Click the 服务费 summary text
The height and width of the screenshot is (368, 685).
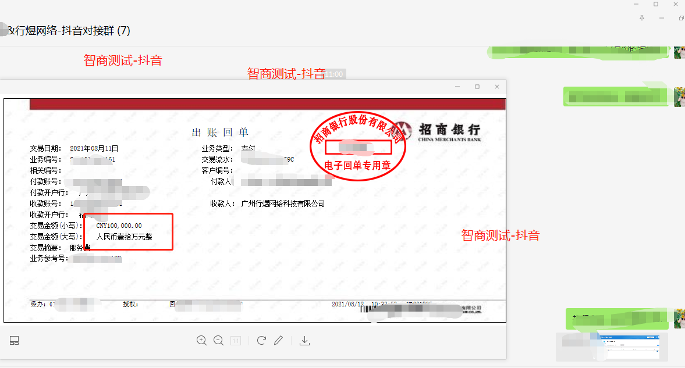pyautogui.click(x=80, y=248)
